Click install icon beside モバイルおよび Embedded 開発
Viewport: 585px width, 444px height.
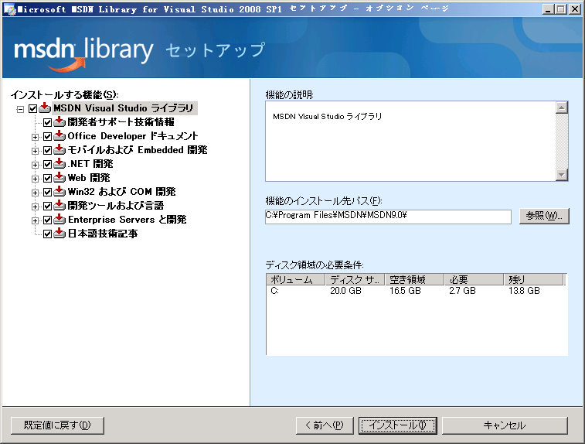click(x=60, y=150)
